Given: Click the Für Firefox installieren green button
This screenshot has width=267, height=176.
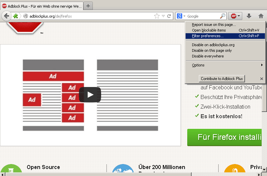Looking at the screenshot, I should pyautogui.click(x=224, y=137).
